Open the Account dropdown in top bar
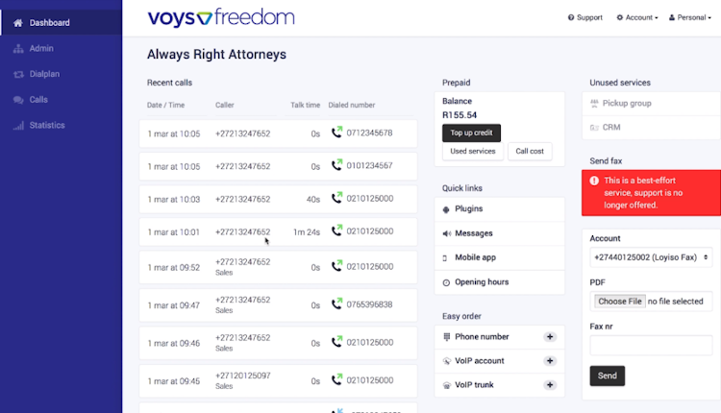The height and width of the screenshot is (413, 721). (x=637, y=17)
